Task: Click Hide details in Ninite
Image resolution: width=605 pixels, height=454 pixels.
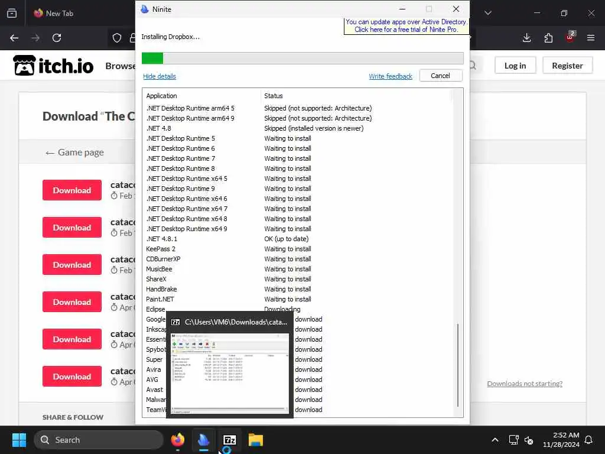Action: pyautogui.click(x=160, y=76)
